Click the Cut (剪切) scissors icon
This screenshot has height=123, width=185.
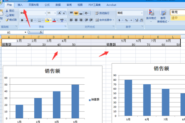click(7, 11)
